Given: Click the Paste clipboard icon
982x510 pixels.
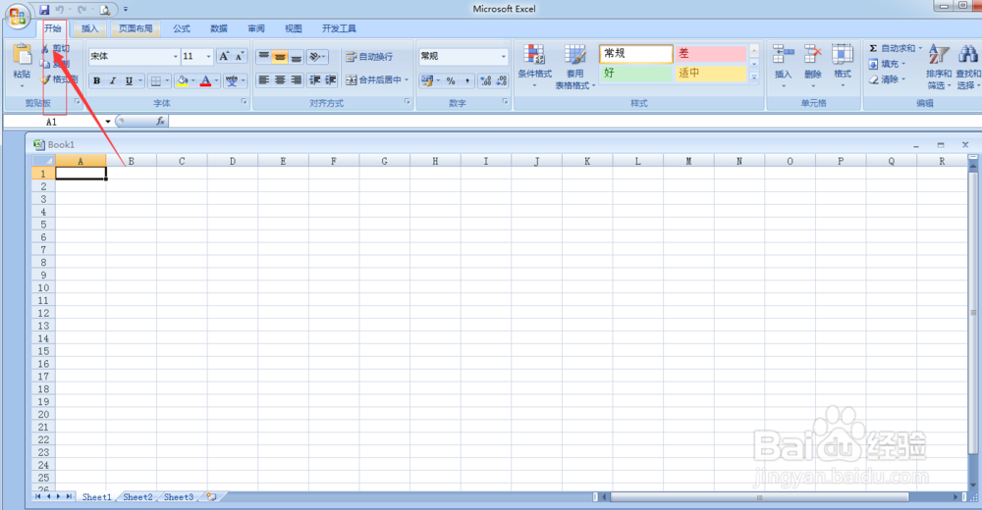Looking at the screenshot, I should coord(22,55).
